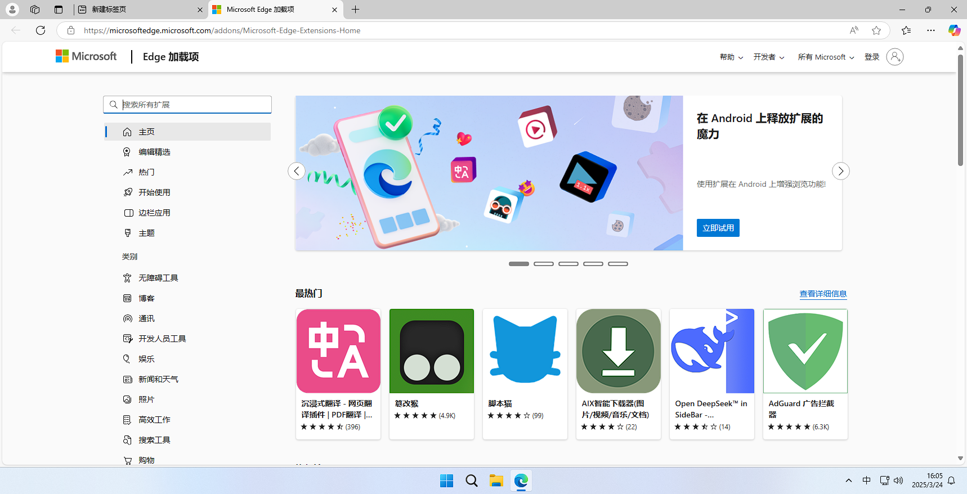Click the account avatar icon
967x494 pixels.
895,57
